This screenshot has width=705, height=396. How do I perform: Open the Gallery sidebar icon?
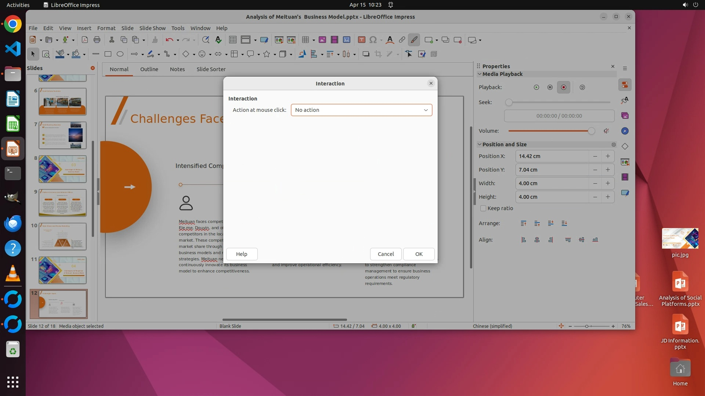tap(625, 116)
